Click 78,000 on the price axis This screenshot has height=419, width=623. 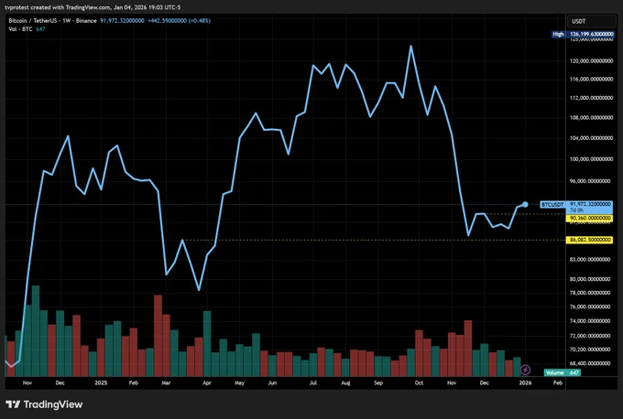click(590, 293)
